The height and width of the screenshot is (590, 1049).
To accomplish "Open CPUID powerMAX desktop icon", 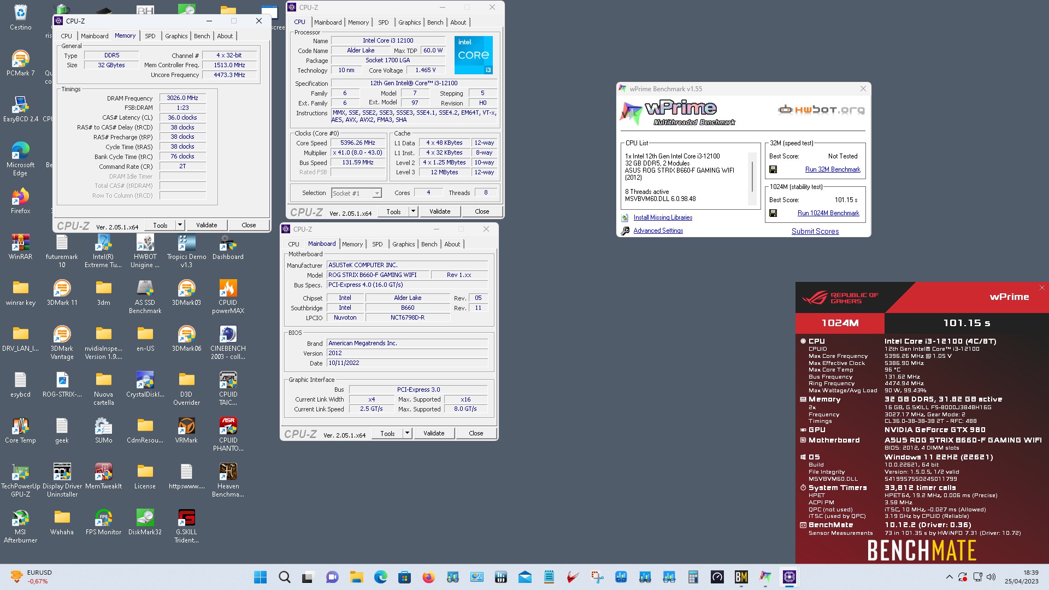I will coord(228,297).
